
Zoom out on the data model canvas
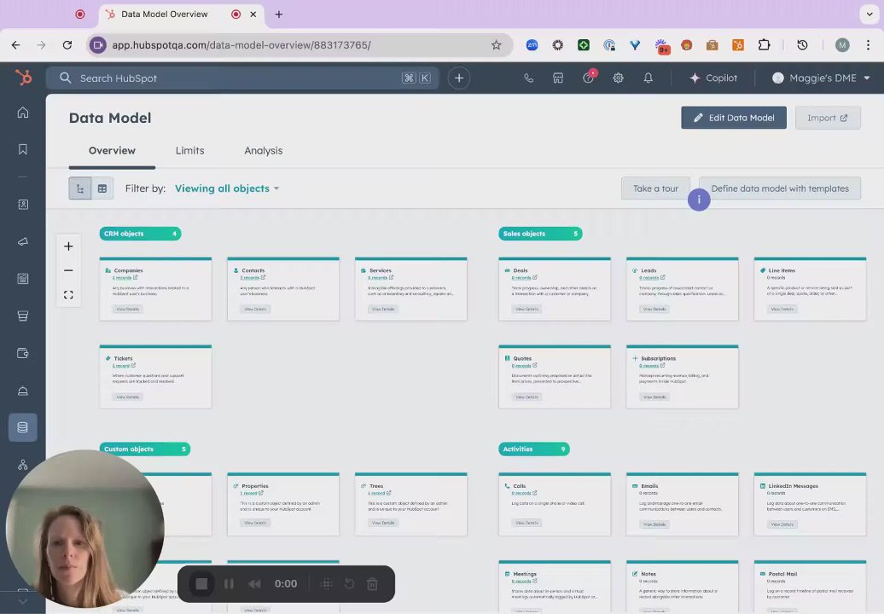pos(68,270)
